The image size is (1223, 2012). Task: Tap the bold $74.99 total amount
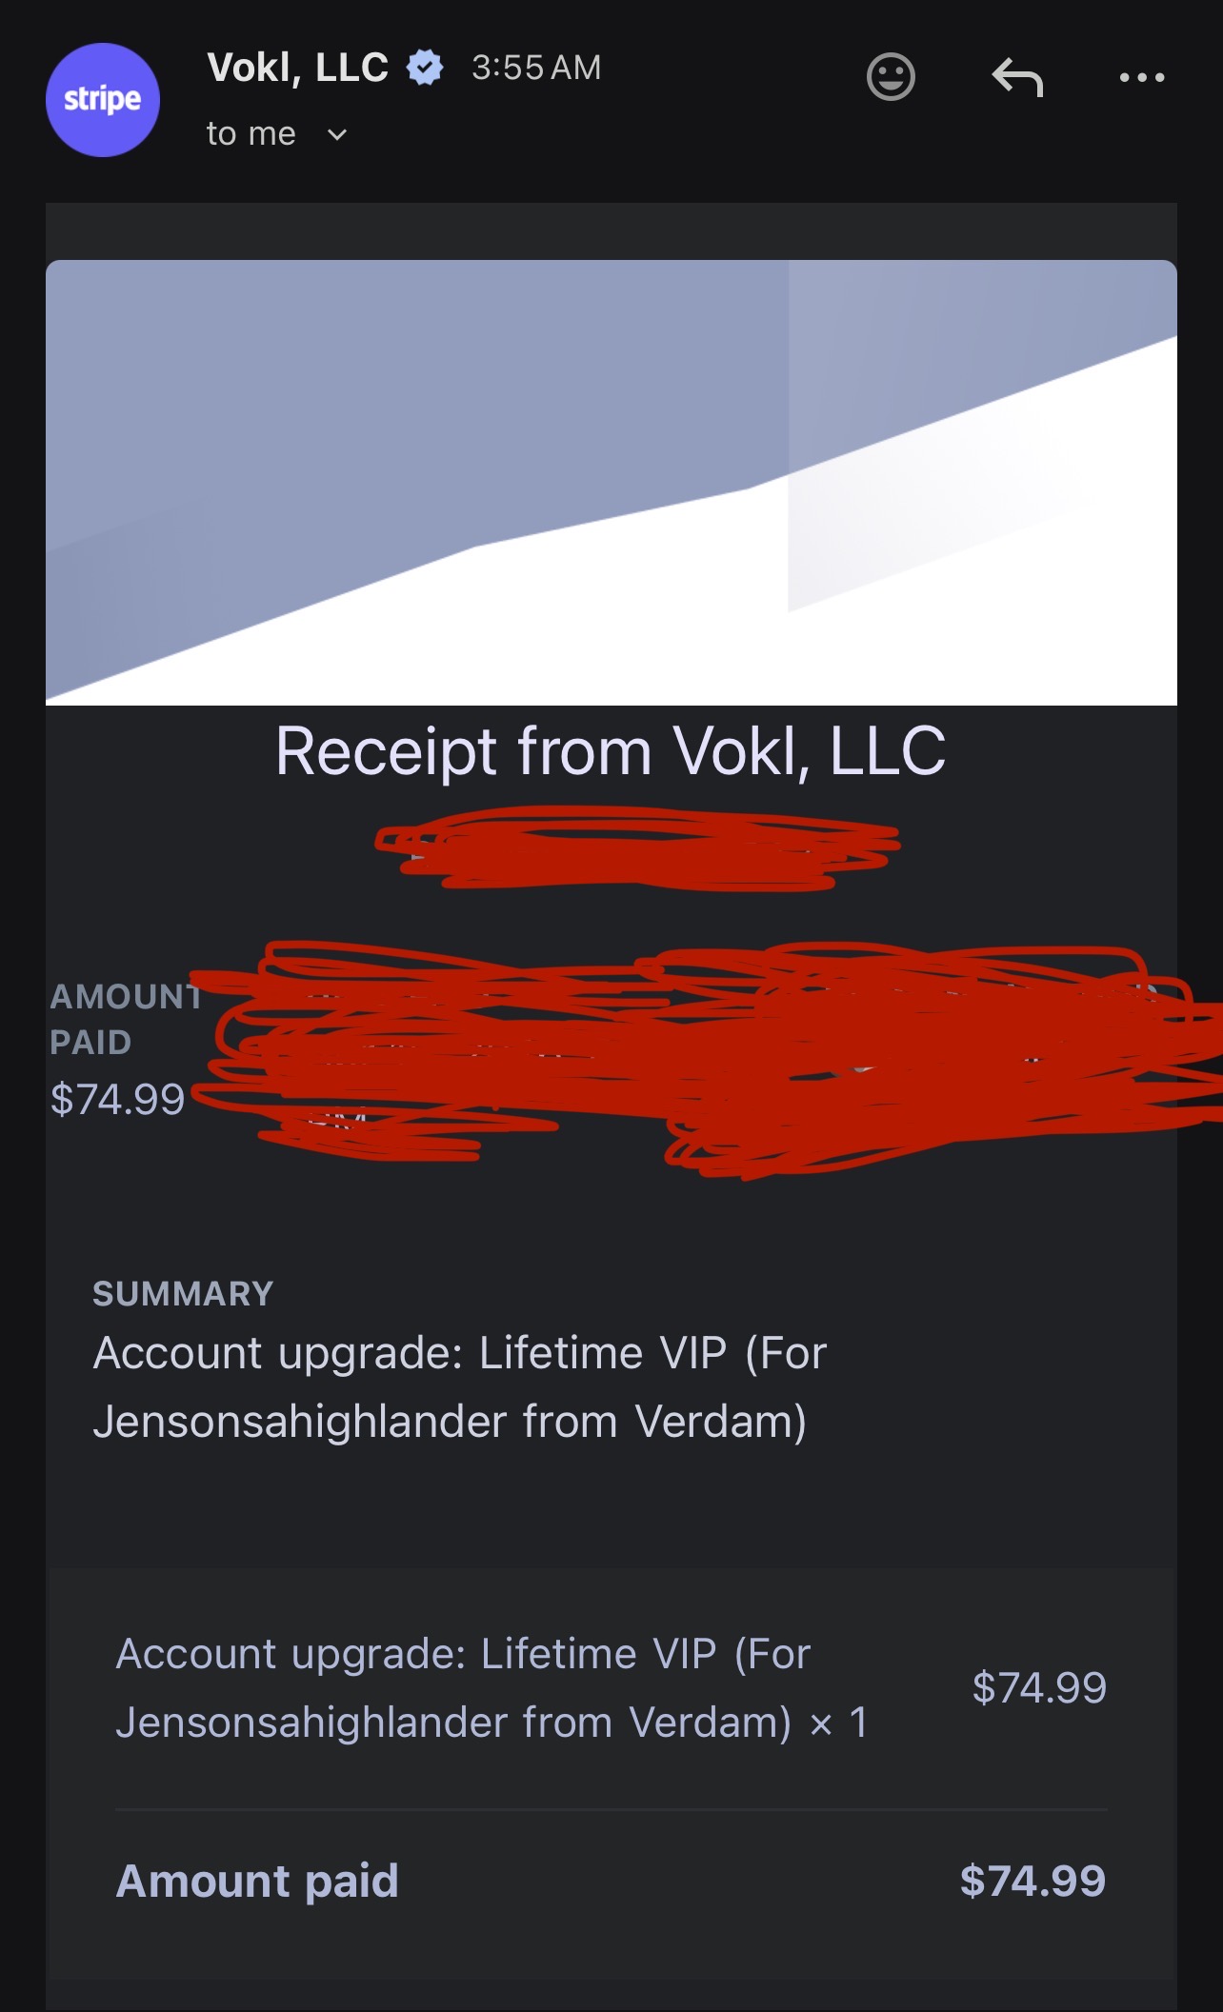1033,1881
